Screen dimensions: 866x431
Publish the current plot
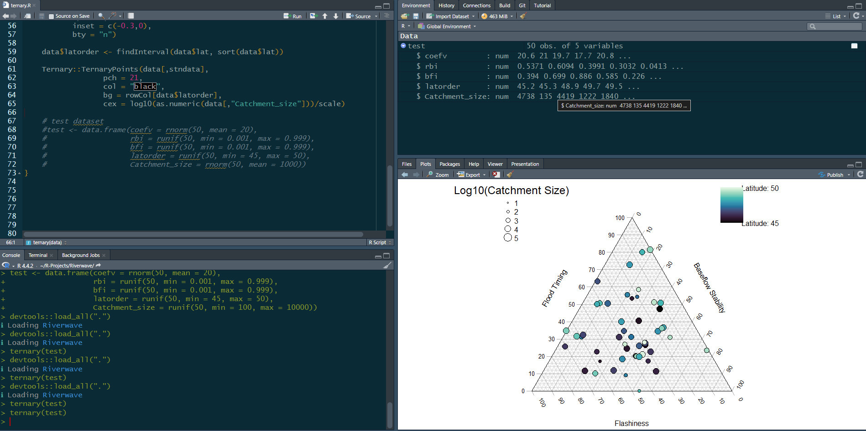tap(831, 174)
